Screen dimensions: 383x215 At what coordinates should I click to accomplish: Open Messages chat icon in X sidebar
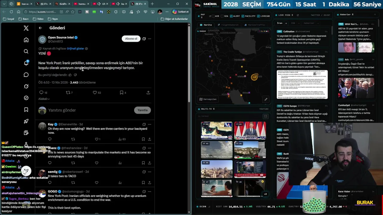click(26, 75)
